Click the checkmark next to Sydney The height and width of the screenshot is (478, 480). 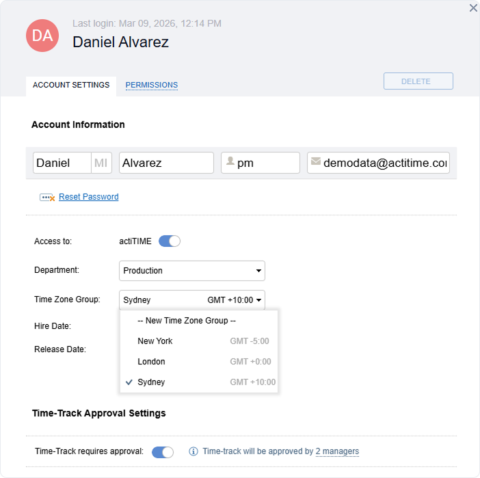pyautogui.click(x=129, y=382)
